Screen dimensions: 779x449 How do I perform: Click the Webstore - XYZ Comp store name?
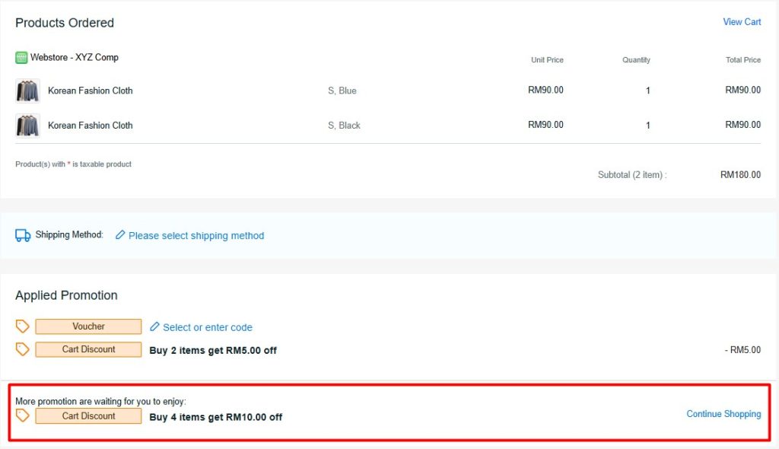click(x=75, y=57)
